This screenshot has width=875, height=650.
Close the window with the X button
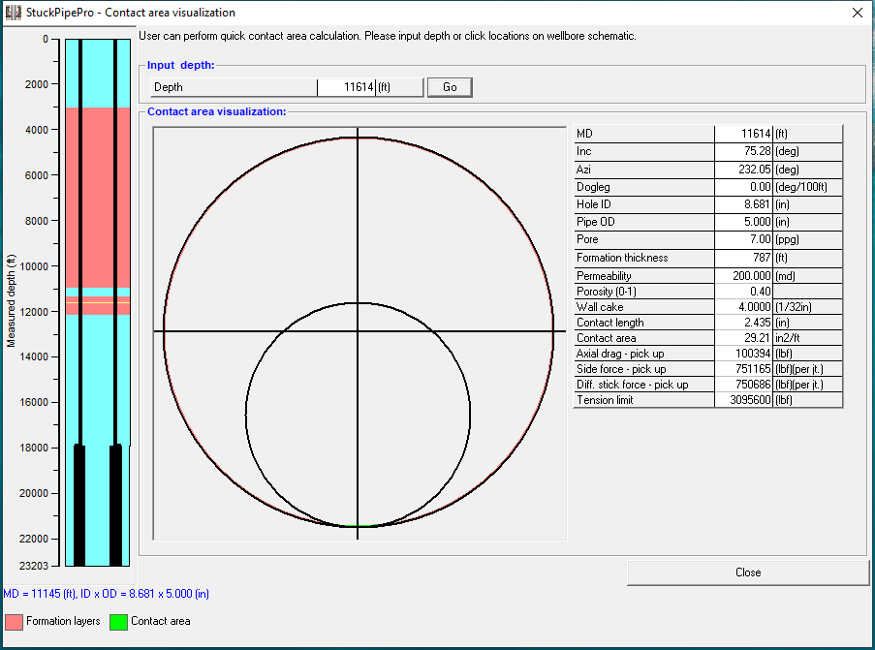(x=857, y=14)
